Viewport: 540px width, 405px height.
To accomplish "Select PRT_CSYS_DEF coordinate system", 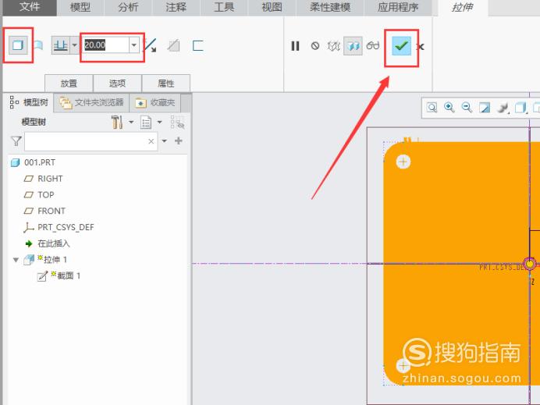I will (x=59, y=227).
